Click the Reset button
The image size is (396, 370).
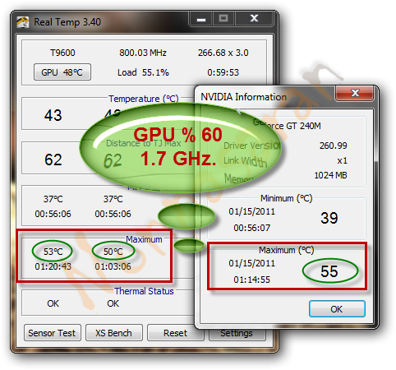(x=175, y=333)
